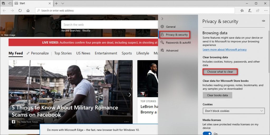
Task: Close the Start tab
Action: (50, 3)
